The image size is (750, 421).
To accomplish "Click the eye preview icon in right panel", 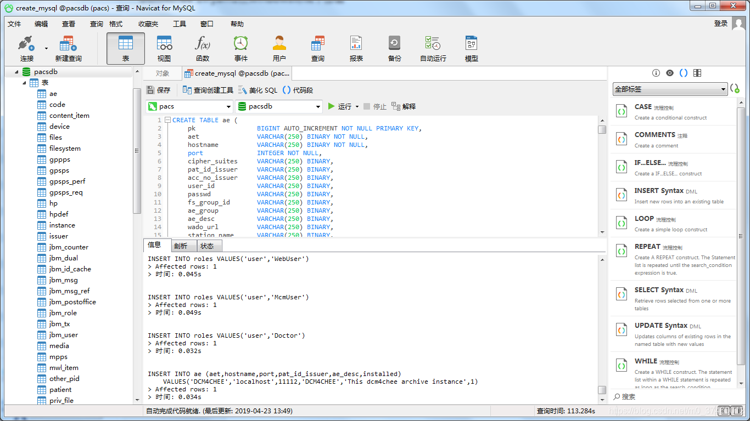I will 669,73.
